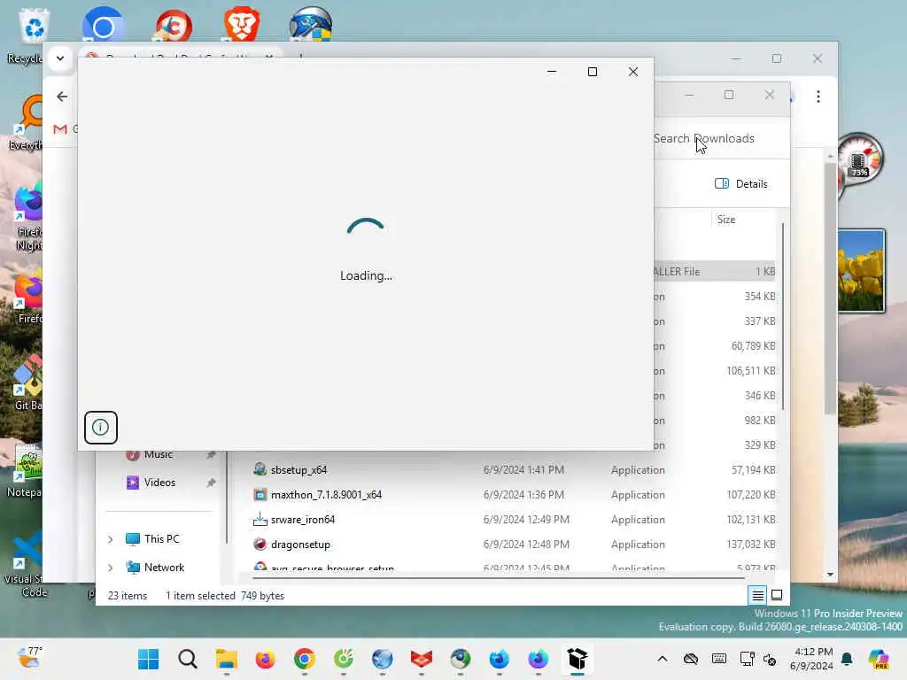Show hidden system tray icons
The image size is (907, 680).
click(663, 659)
